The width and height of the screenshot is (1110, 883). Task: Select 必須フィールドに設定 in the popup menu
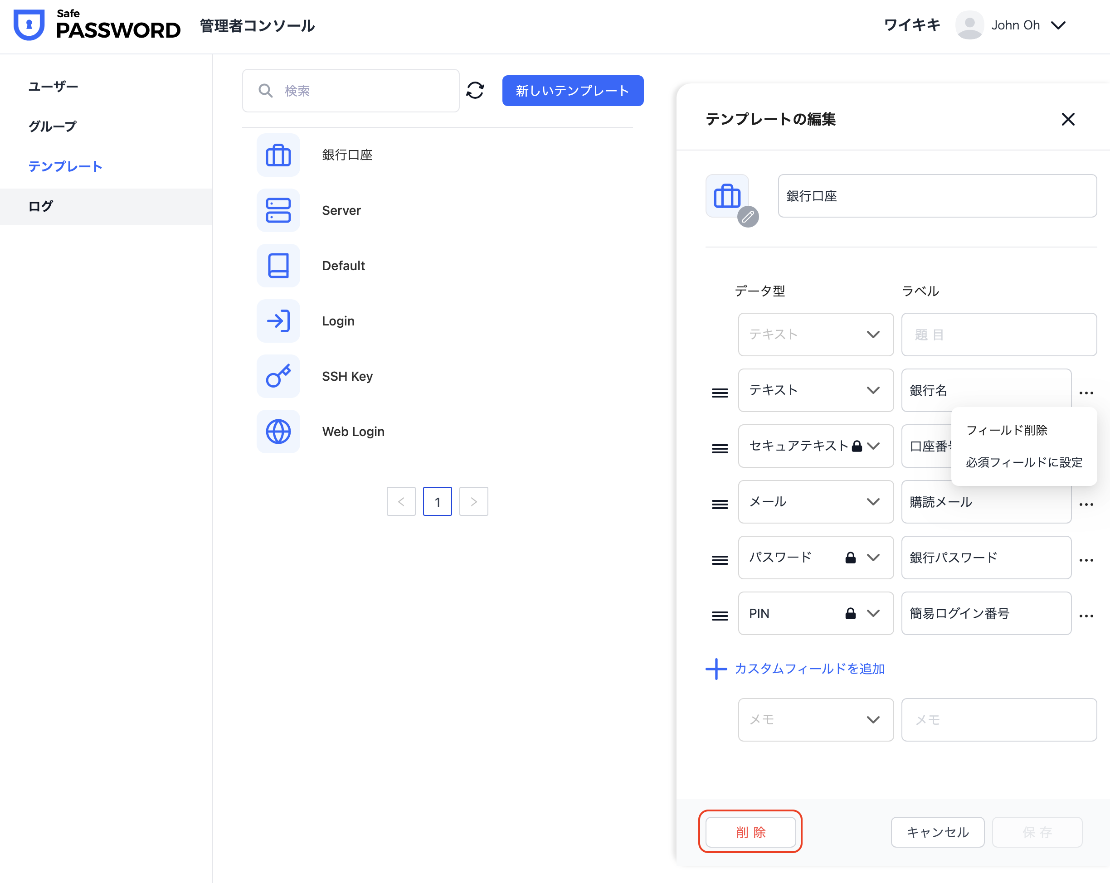[1023, 462]
